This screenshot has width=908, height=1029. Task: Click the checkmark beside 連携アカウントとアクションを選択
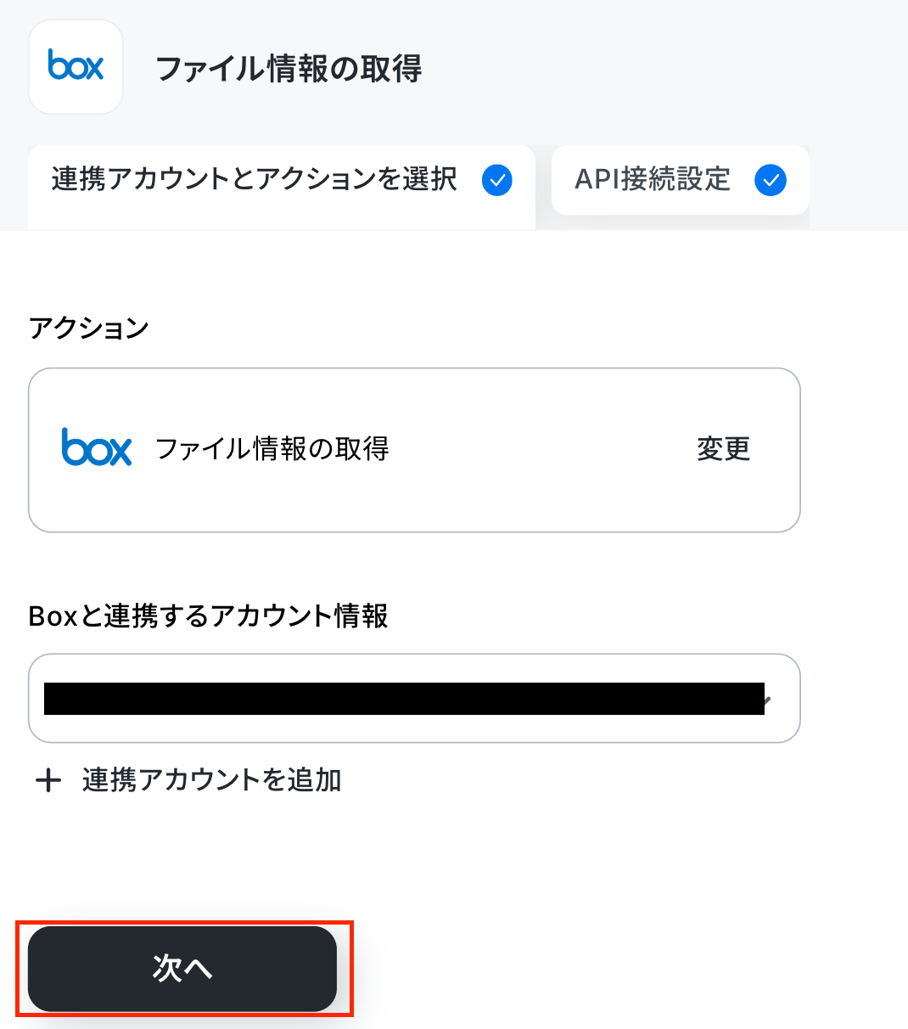(x=497, y=180)
